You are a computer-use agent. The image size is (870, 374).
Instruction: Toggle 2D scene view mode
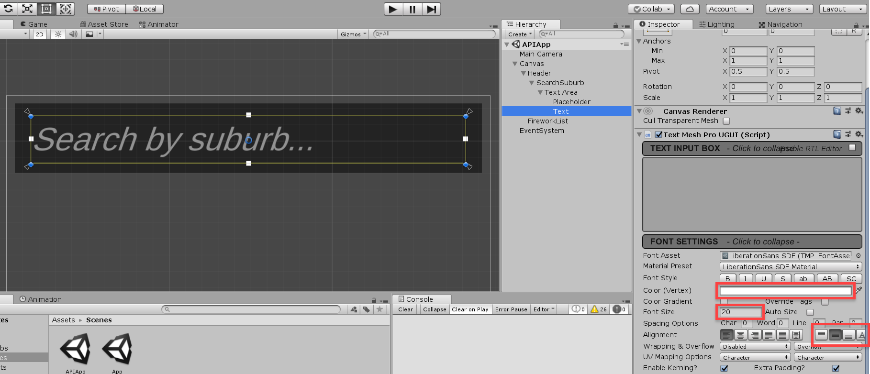point(40,34)
